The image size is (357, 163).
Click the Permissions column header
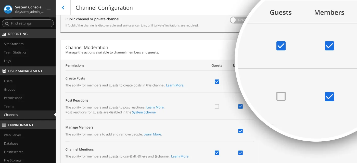tap(75, 65)
